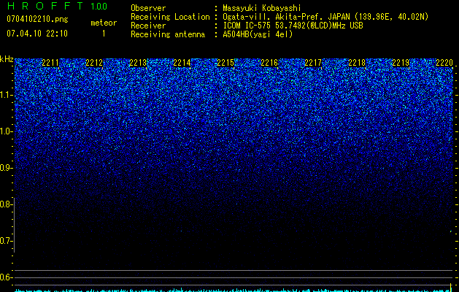
Task: Click the date and time 07.04.10 22:10
Action: point(37,34)
